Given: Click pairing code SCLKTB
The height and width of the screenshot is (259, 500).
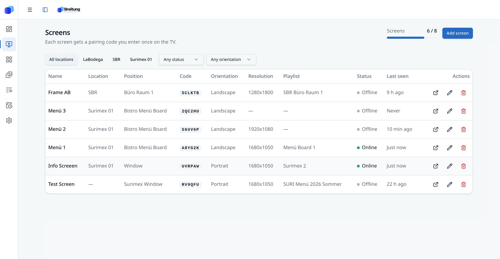Looking at the screenshot, I should [190, 93].
